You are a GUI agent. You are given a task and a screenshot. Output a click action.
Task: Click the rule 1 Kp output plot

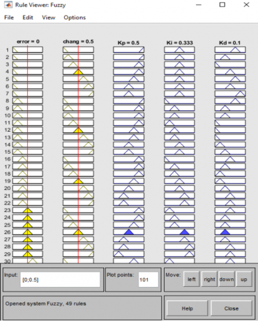point(129,49)
